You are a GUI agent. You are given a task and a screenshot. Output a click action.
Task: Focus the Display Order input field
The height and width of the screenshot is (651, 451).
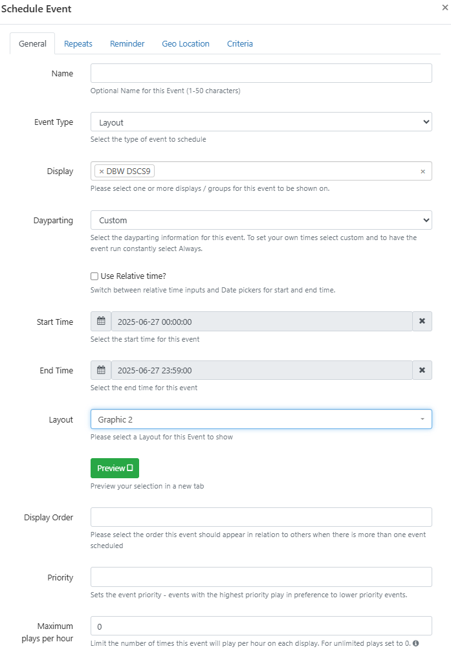[x=261, y=517]
